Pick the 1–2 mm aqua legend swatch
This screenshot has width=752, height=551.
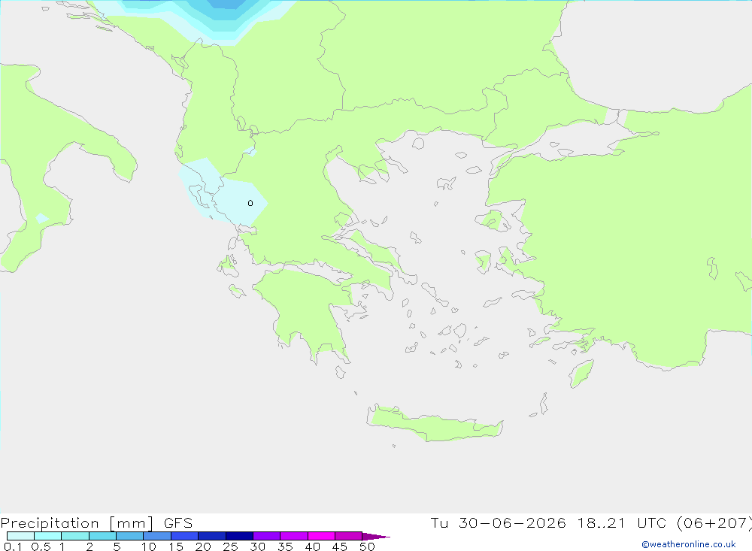pos(75,536)
